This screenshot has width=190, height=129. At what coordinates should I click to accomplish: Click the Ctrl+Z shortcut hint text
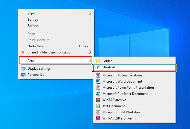pyautogui.click(x=84, y=46)
